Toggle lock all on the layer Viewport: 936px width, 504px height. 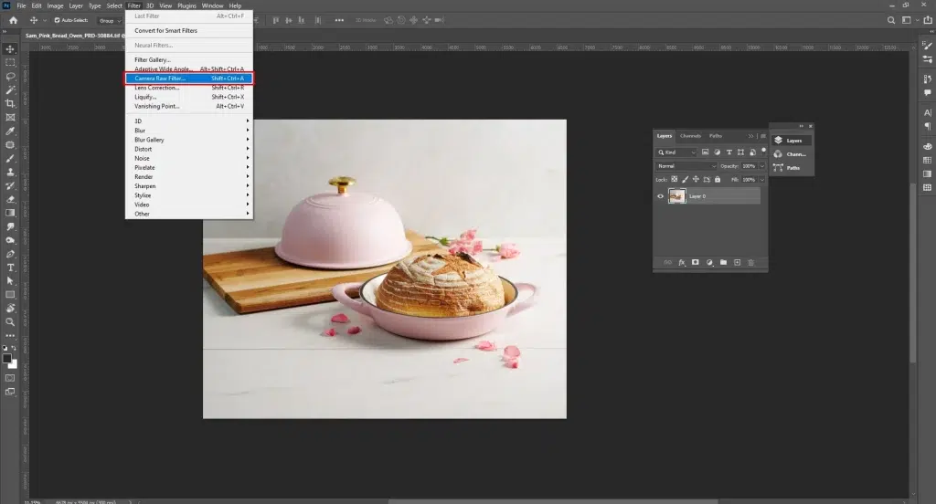point(716,180)
